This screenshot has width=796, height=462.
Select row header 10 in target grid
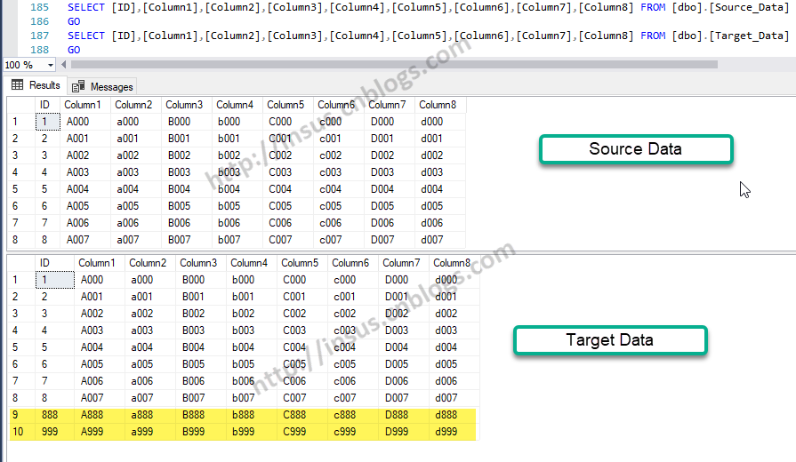click(15, 431)
